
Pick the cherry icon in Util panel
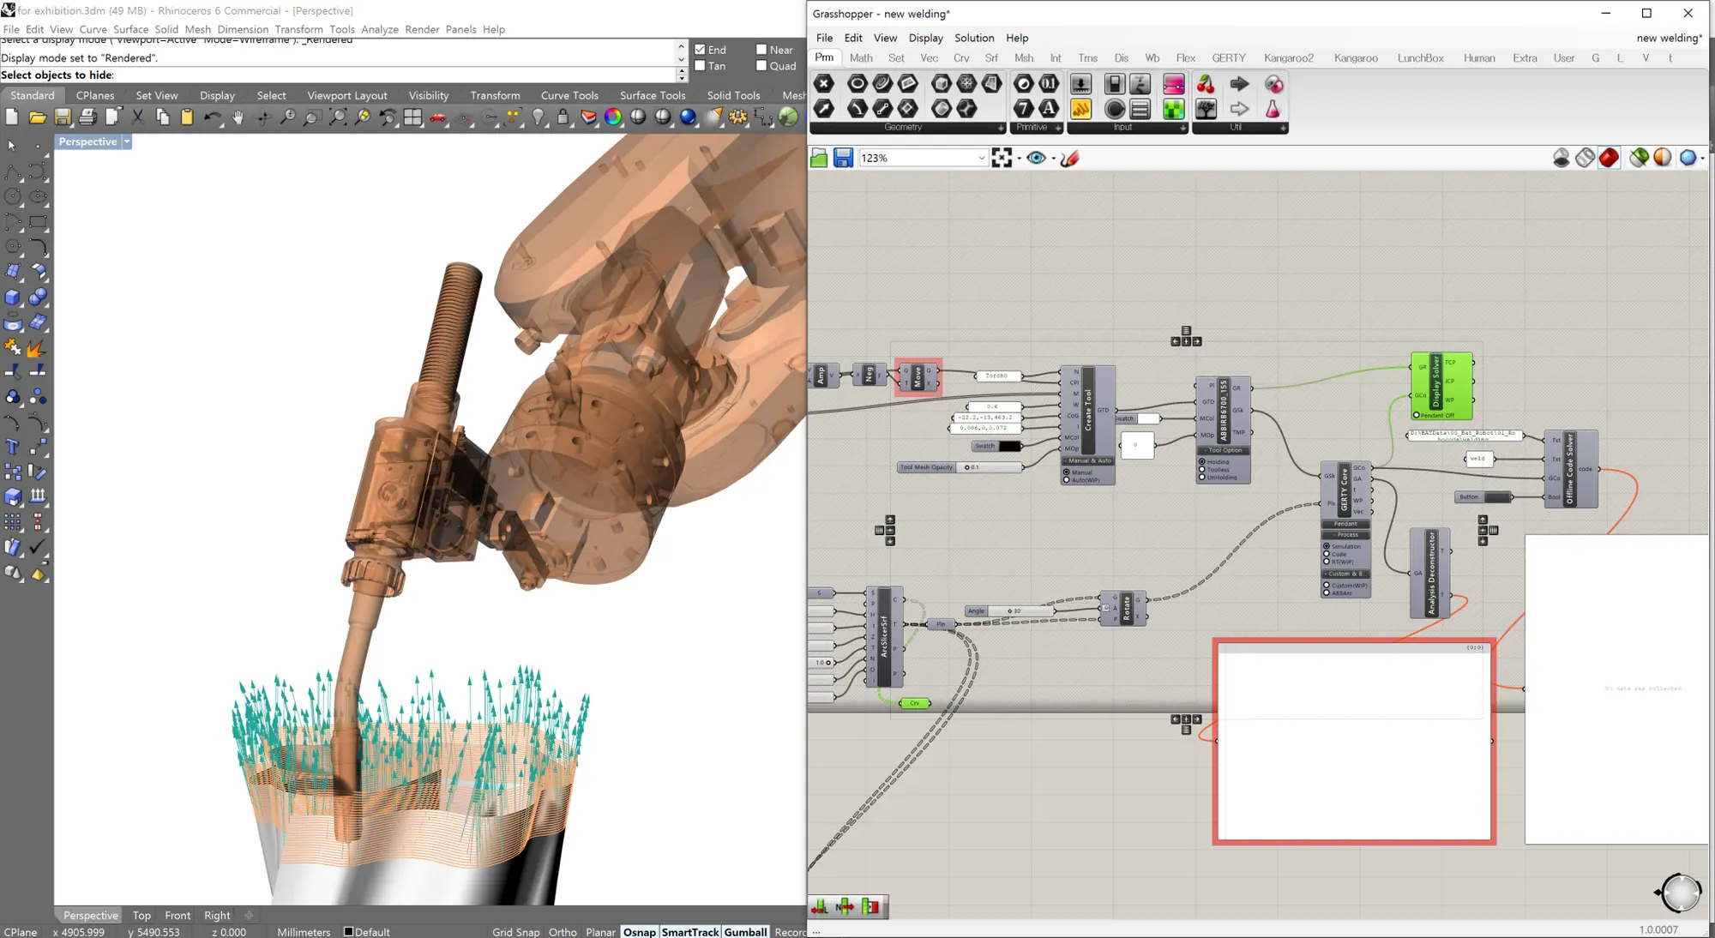pos(1206,84)
